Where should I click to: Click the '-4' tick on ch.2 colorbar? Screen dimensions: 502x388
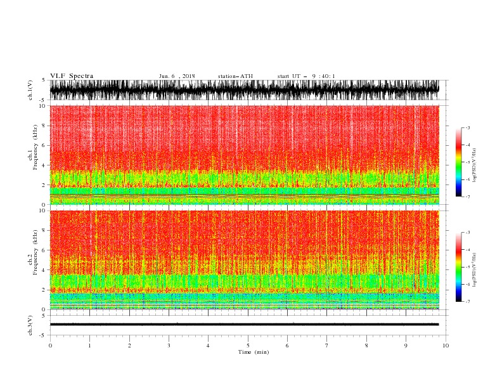coord(467,250)
